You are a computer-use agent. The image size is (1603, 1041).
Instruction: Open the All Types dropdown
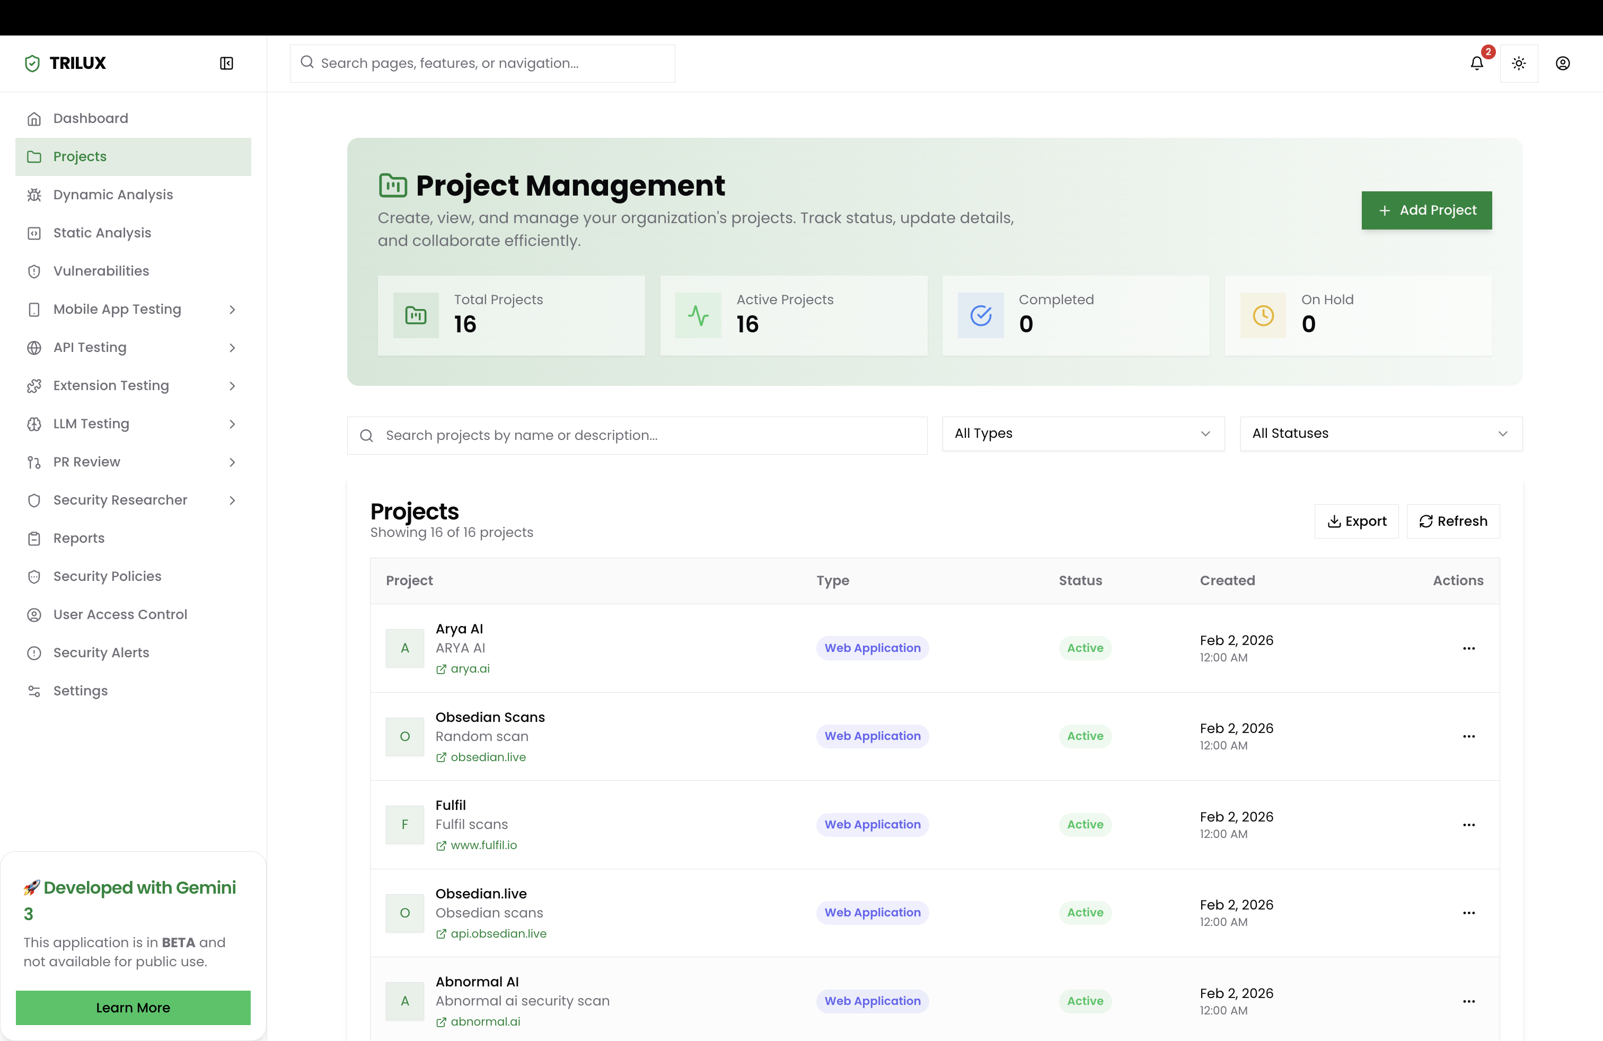1082,434
